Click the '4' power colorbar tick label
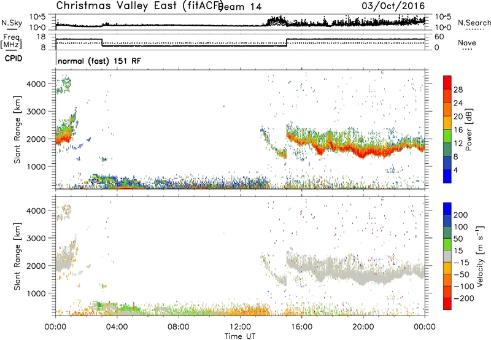The height and width of the screenshot is (340, 491). (x=455, y=170)
